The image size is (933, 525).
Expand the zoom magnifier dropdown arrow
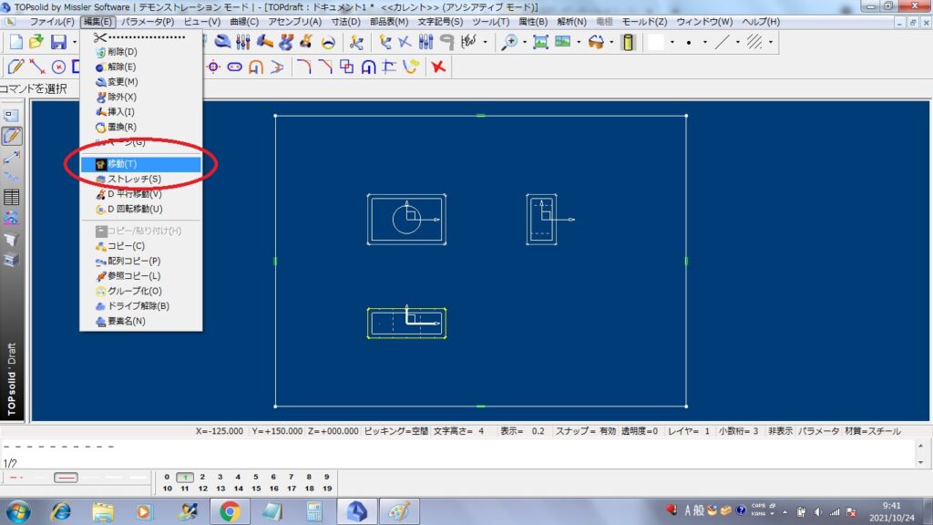click(524, 42)
